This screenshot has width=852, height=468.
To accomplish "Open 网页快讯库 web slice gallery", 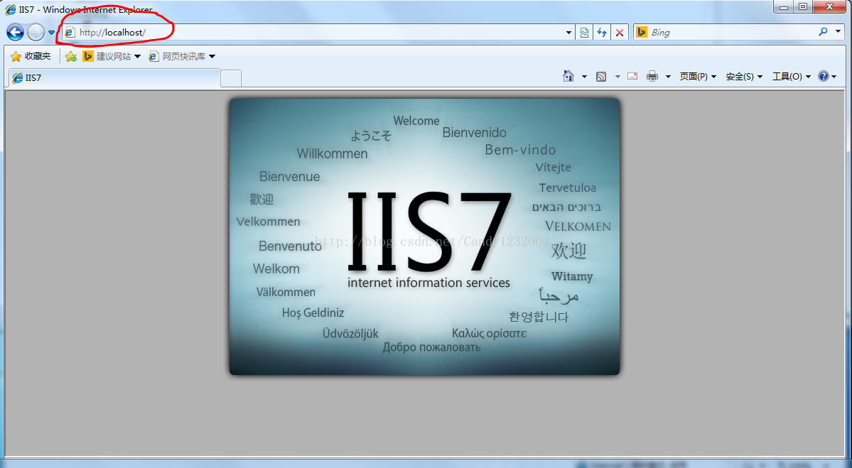I will (177, 57).
